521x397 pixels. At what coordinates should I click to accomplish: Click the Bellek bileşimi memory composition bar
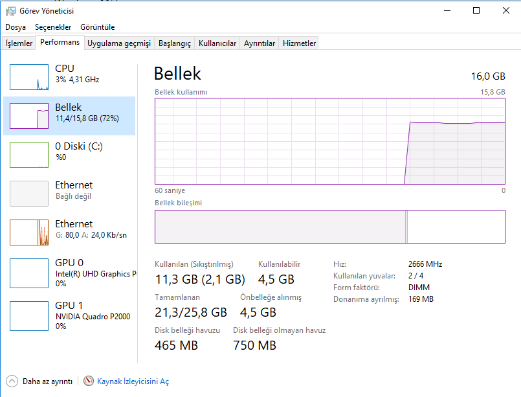coord(330,227)
